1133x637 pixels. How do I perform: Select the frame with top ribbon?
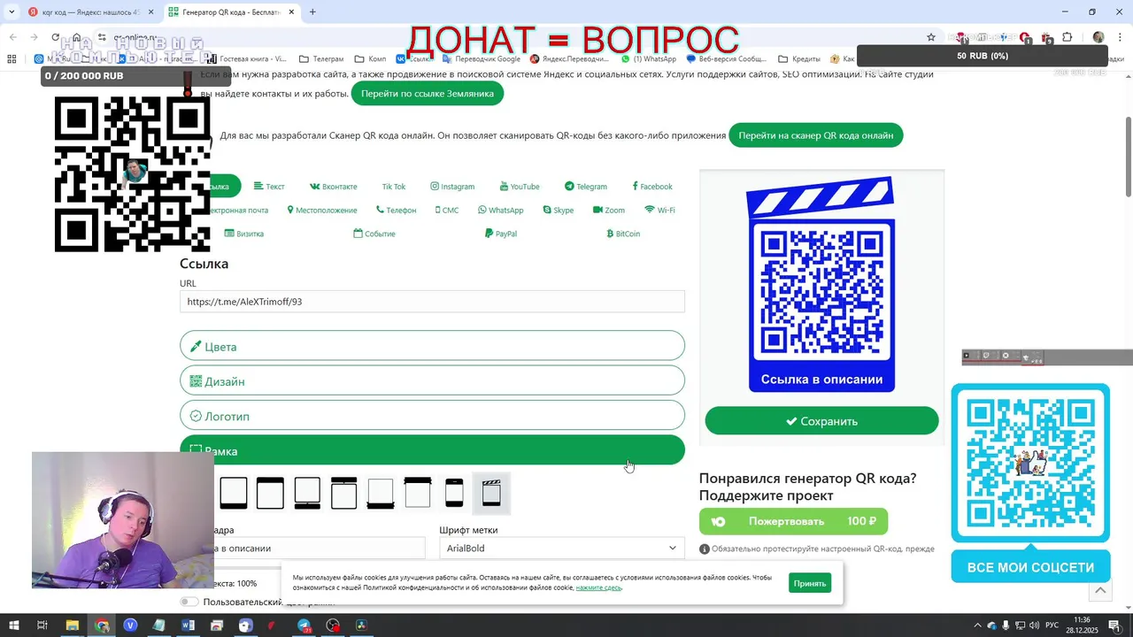[417, 493]
